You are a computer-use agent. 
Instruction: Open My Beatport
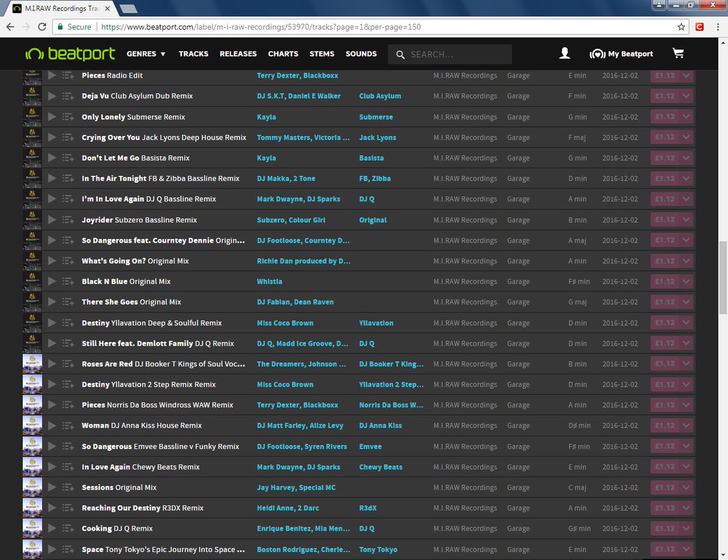tap(621, 53)
